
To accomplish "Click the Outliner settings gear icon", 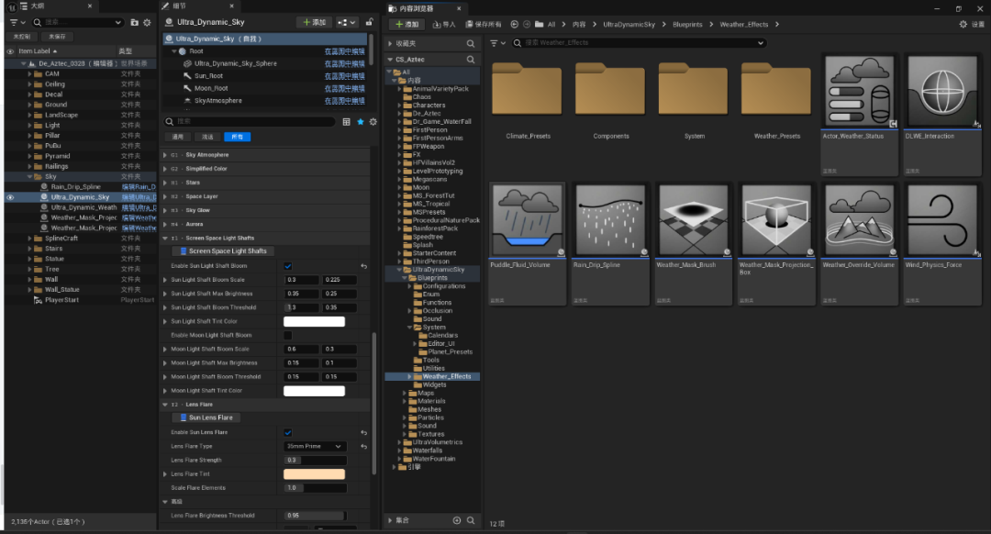I will click(148, 21).
